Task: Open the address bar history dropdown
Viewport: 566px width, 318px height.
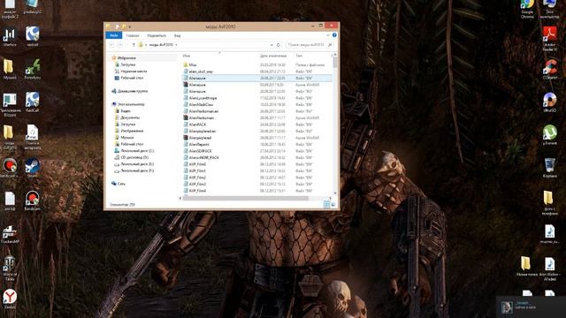Action: tap(272, 45)
